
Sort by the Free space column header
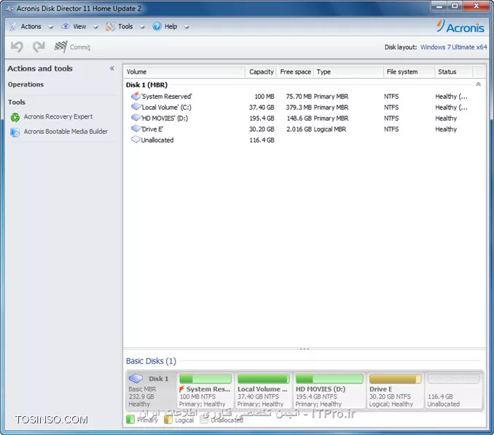295,72
